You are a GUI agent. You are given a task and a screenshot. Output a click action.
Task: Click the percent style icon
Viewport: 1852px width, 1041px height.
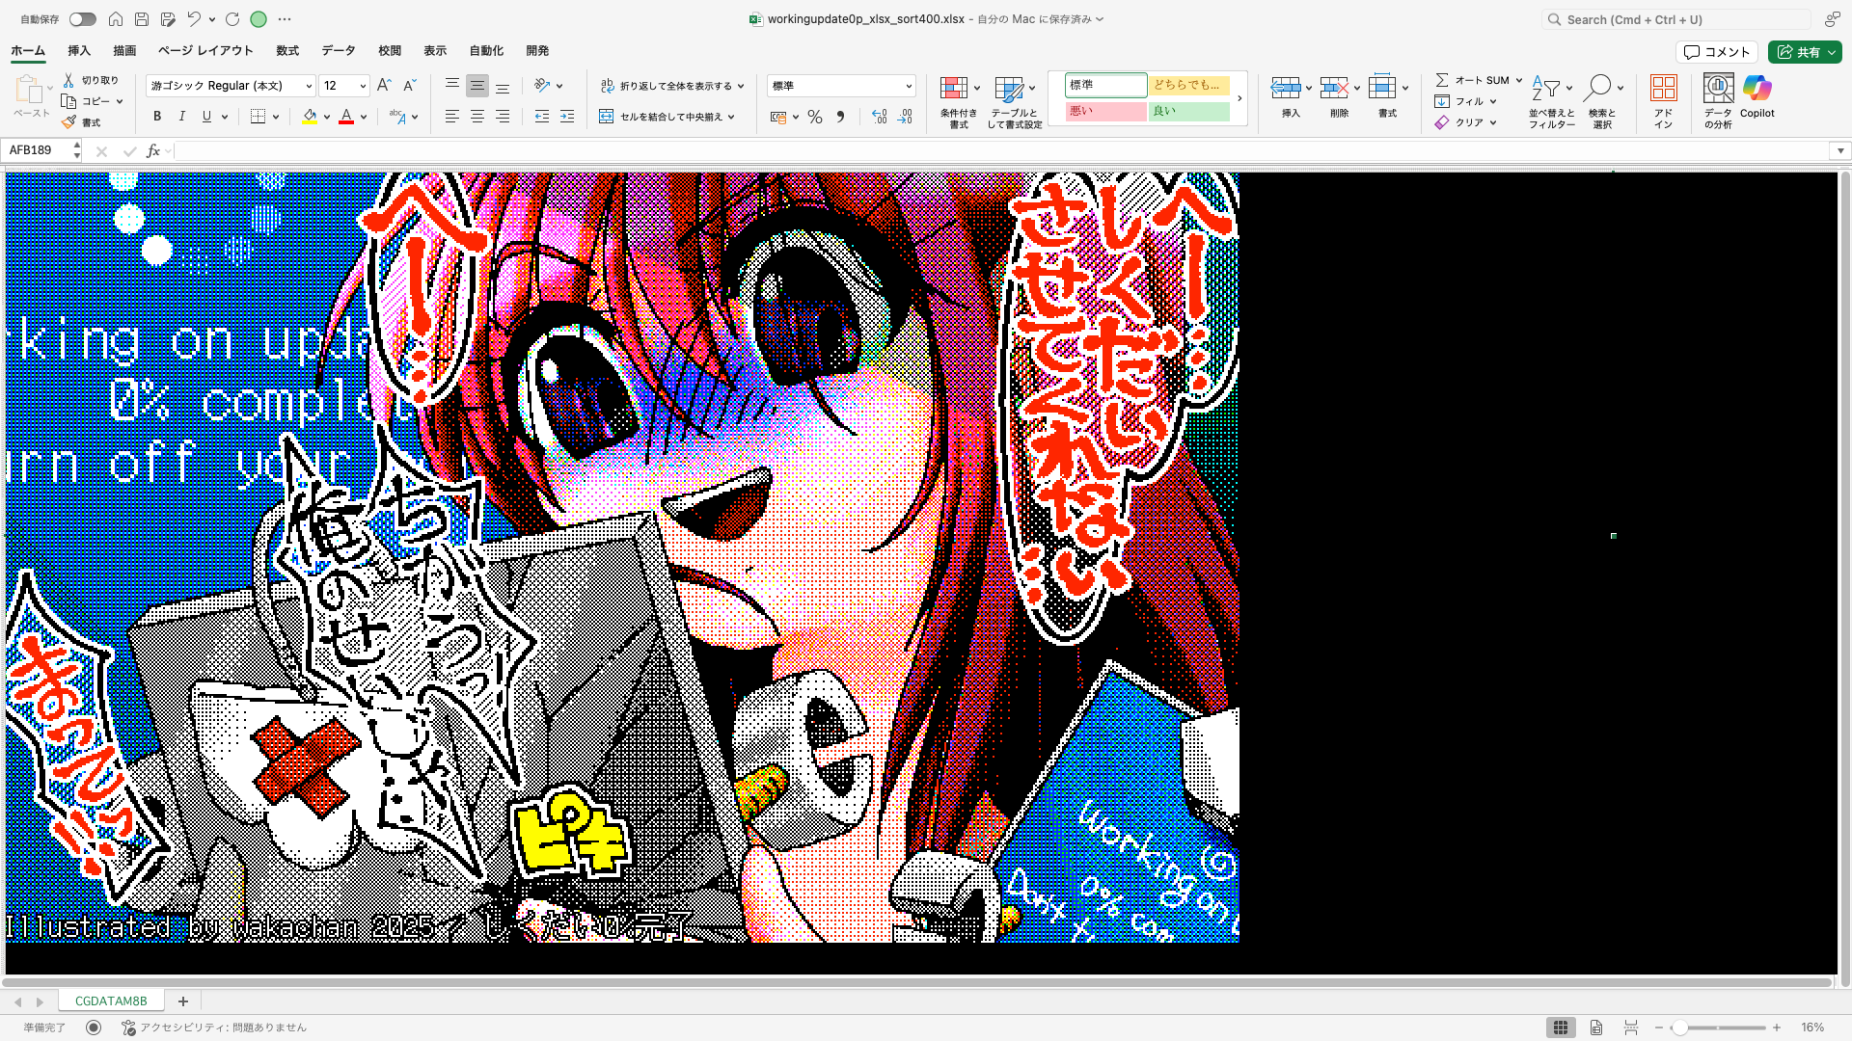point(815,117)
